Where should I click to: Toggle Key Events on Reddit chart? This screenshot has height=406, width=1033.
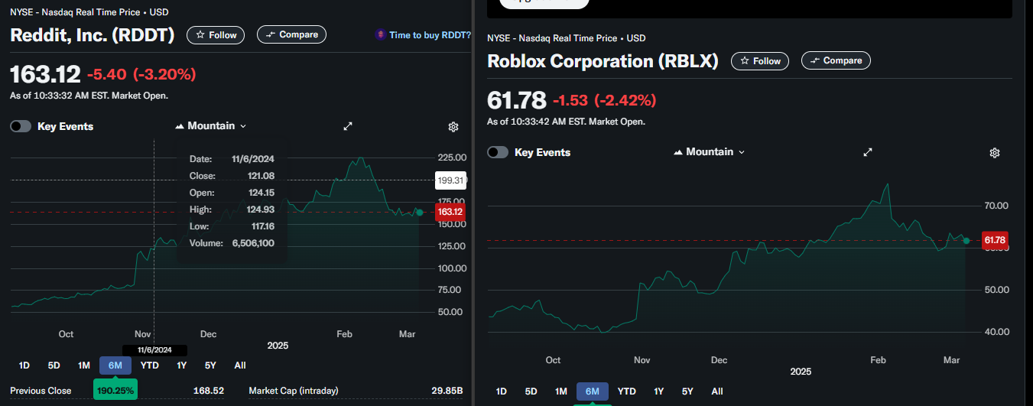[x=21, y=126]
